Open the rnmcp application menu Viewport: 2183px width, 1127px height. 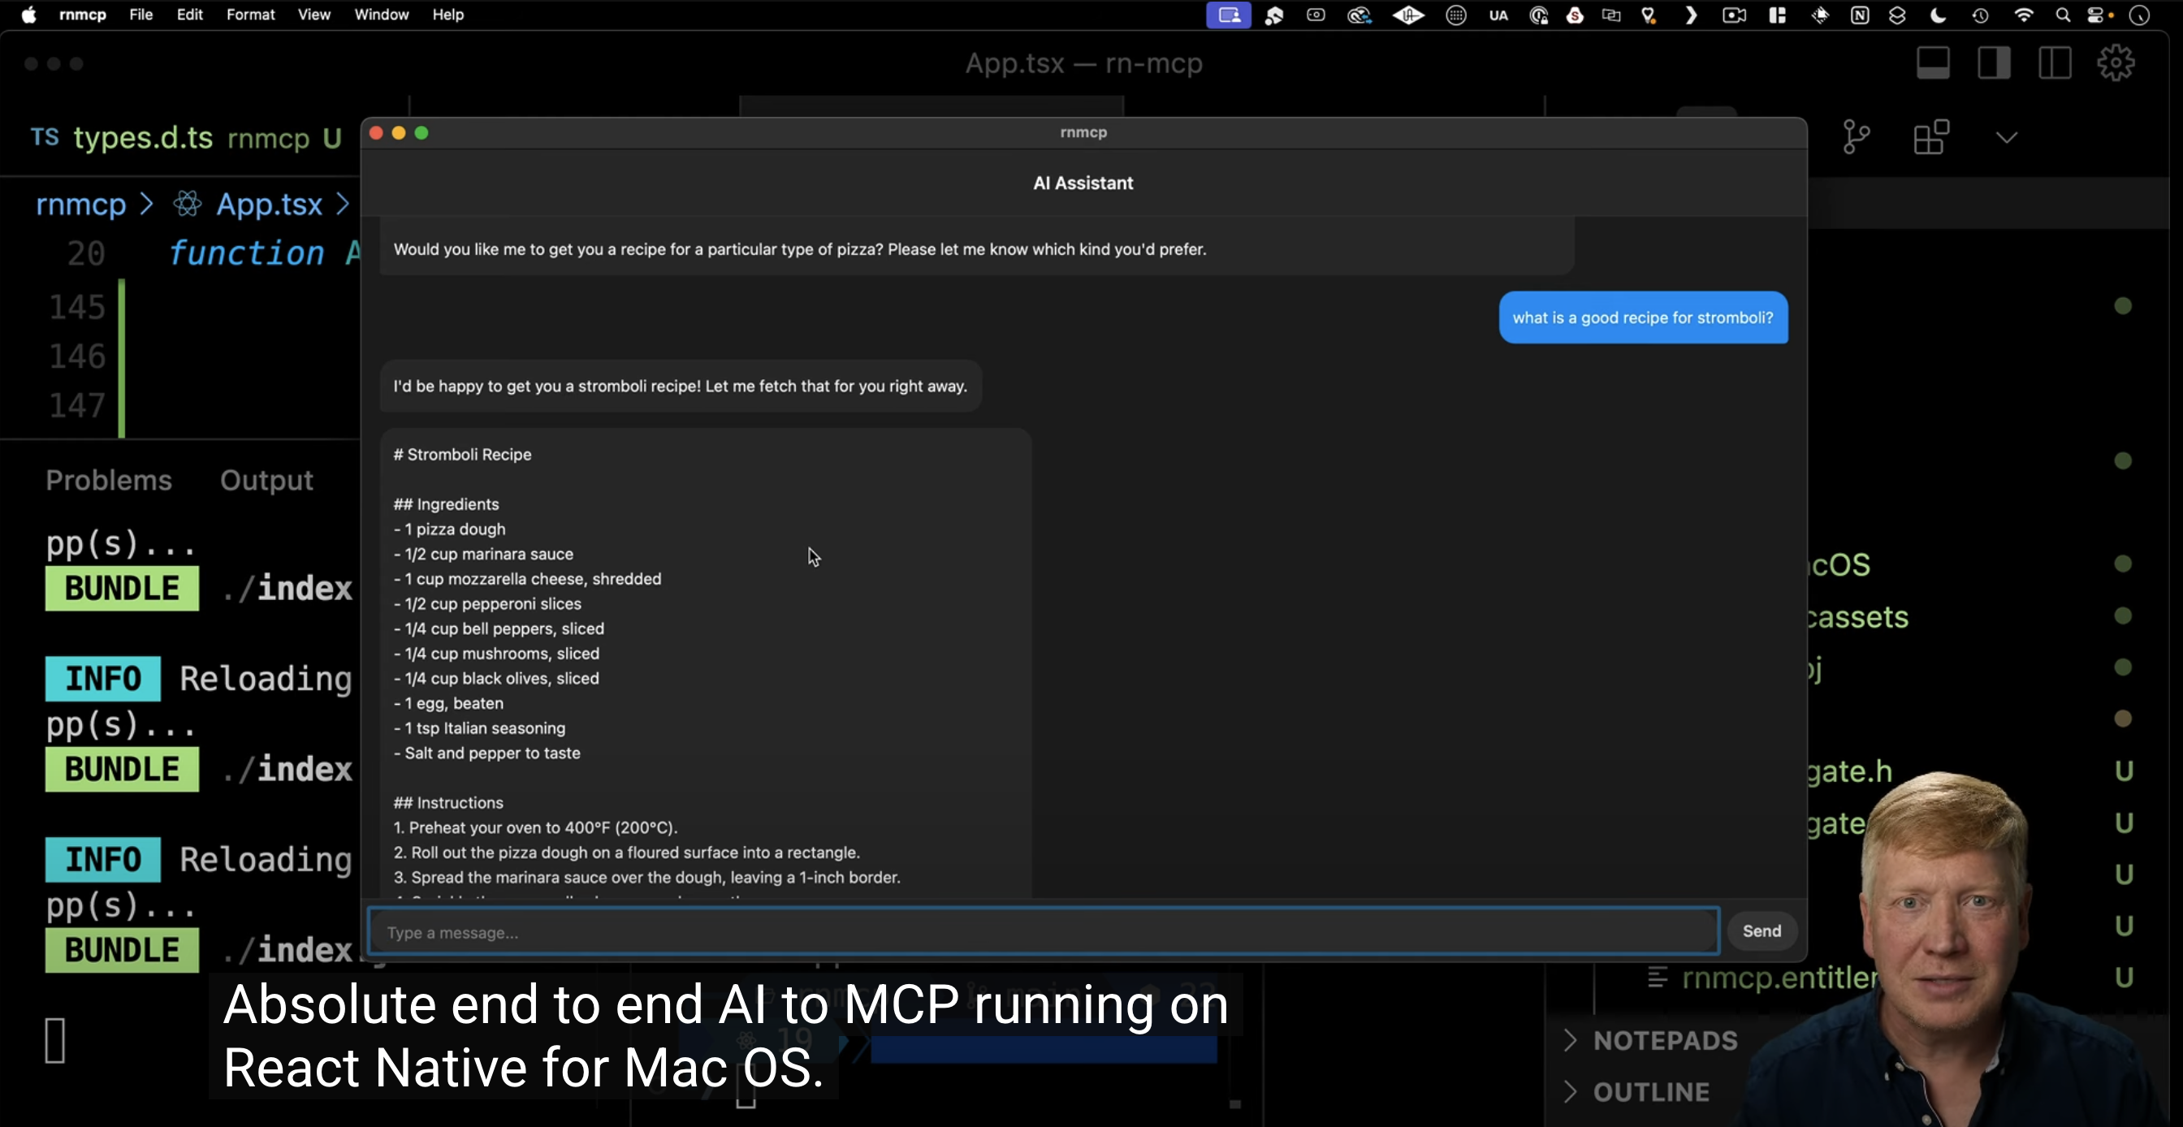point(82,15)
